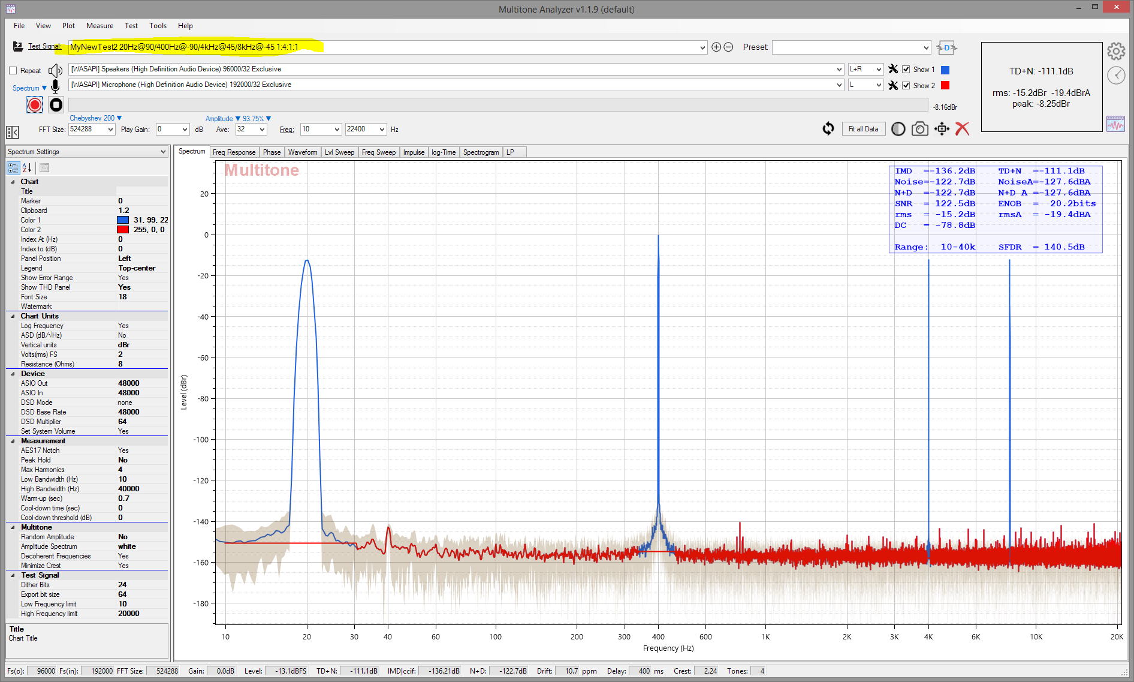Click the Freq link label
Image resolution: width=1134 pixels, height=682 pixels.
(x=286, y=130)
